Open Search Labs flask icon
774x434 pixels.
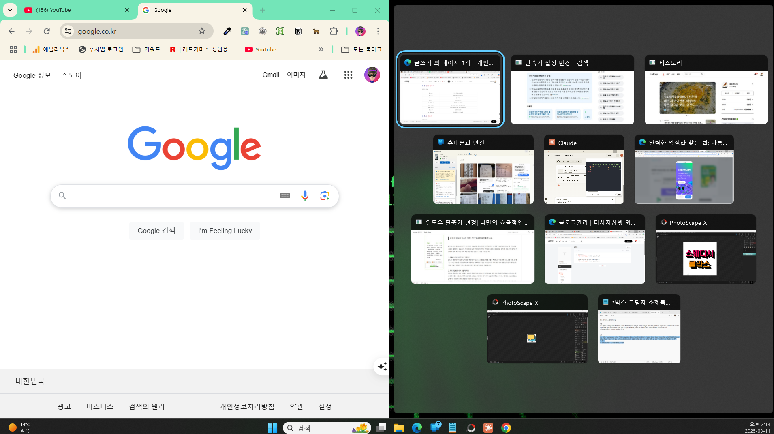tap(323, 75)
